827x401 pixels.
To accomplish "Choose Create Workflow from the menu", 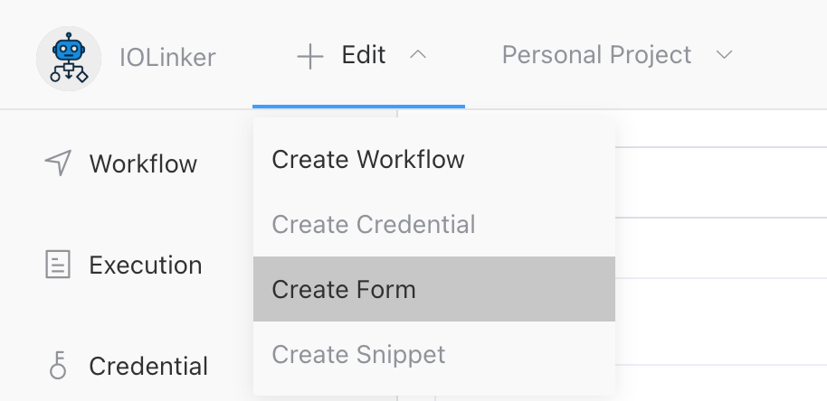I will click(367, 160).
